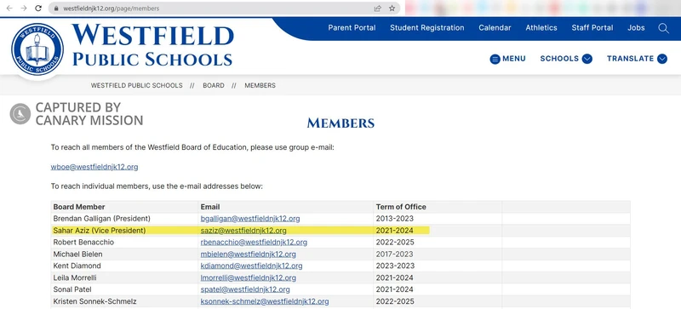Open the Calendar top navigation item
681x309 pixels.
pyautogui.click(x=495, y=28)
